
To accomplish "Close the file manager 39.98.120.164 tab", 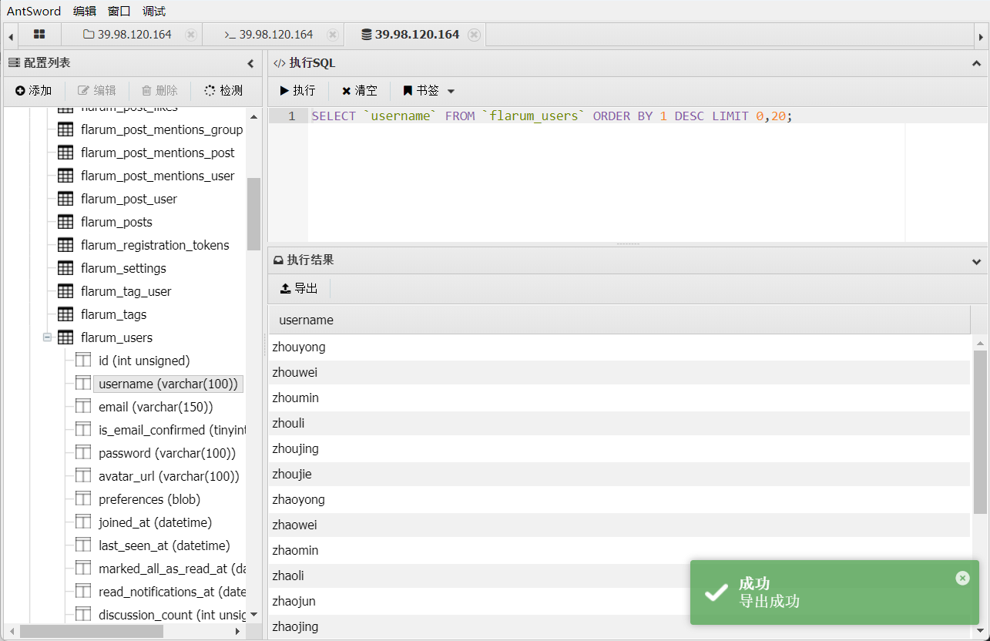I will tap(191, 35).
